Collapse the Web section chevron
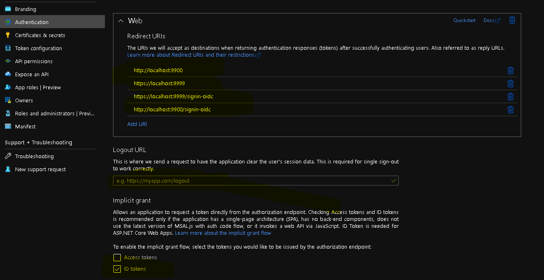Image resolution: width=544 pixels, height=280 pixels. (x=121, y=20)
